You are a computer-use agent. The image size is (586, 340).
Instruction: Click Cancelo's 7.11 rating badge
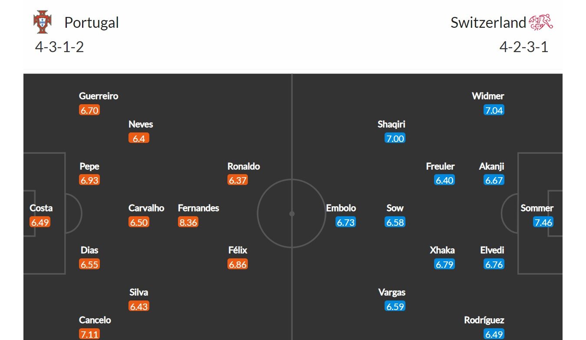[89, 334]
